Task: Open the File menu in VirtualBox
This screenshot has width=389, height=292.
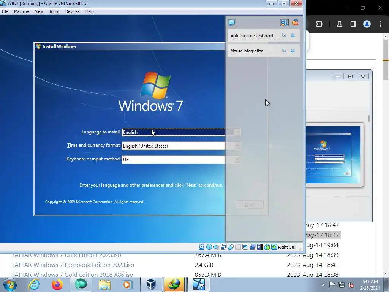Action: click(x=5, y=11)
